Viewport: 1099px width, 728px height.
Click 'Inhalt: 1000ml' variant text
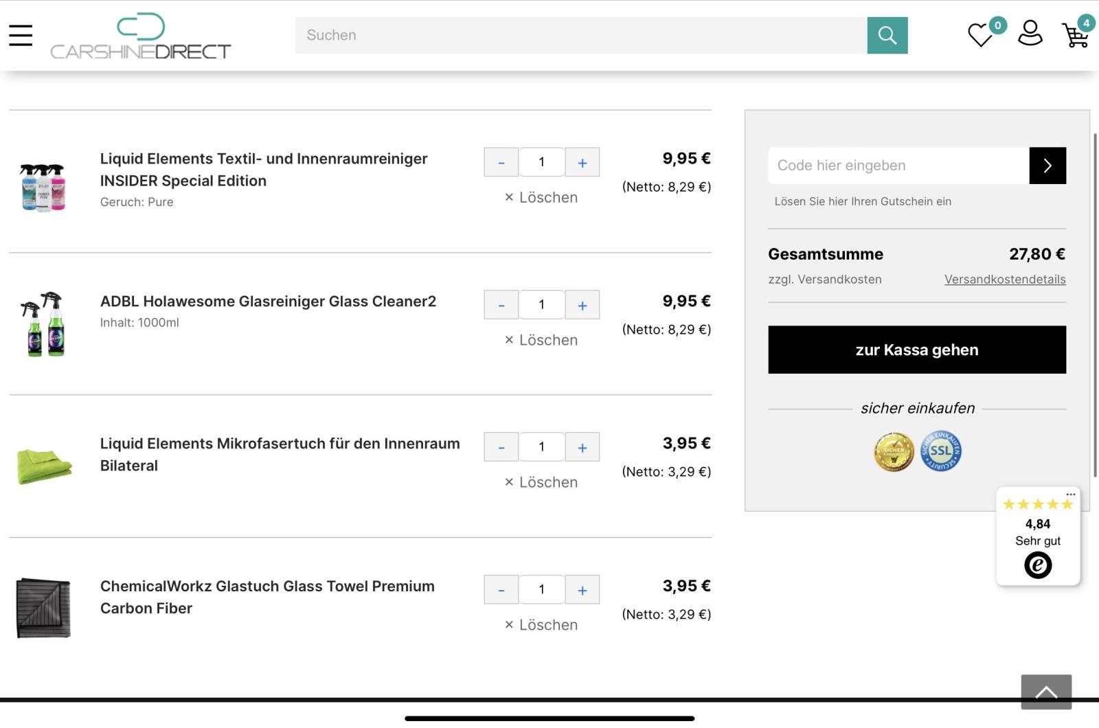(139, 323)
